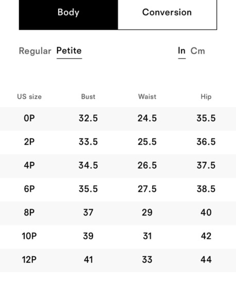Viewport: 236px width, 296px height.
Task: Select the 4P size row label
Action: click(x=29, y=165)
